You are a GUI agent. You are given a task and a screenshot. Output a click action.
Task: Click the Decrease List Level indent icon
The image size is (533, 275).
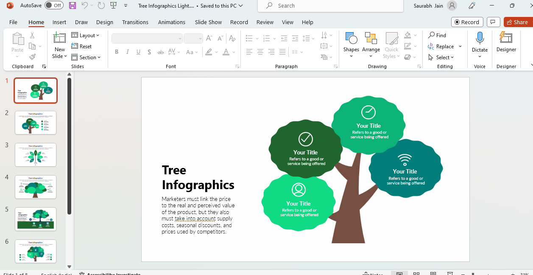[x=284, y=38]
